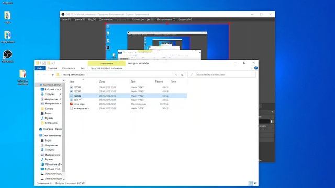Open Правка menu in OBS window
Viewport: 335px width, 188px height.
79,20
